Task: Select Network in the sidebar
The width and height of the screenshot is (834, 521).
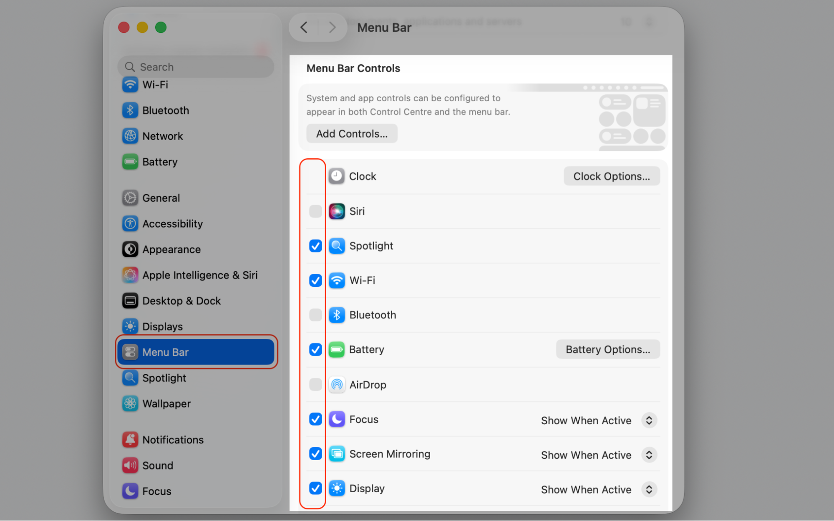Action: [196, 136]
